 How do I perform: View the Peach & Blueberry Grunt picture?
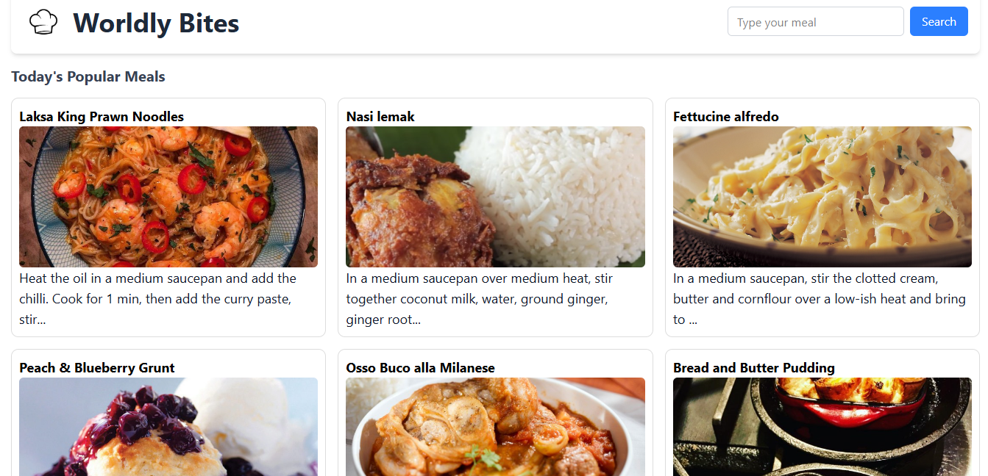coord(168,428)
